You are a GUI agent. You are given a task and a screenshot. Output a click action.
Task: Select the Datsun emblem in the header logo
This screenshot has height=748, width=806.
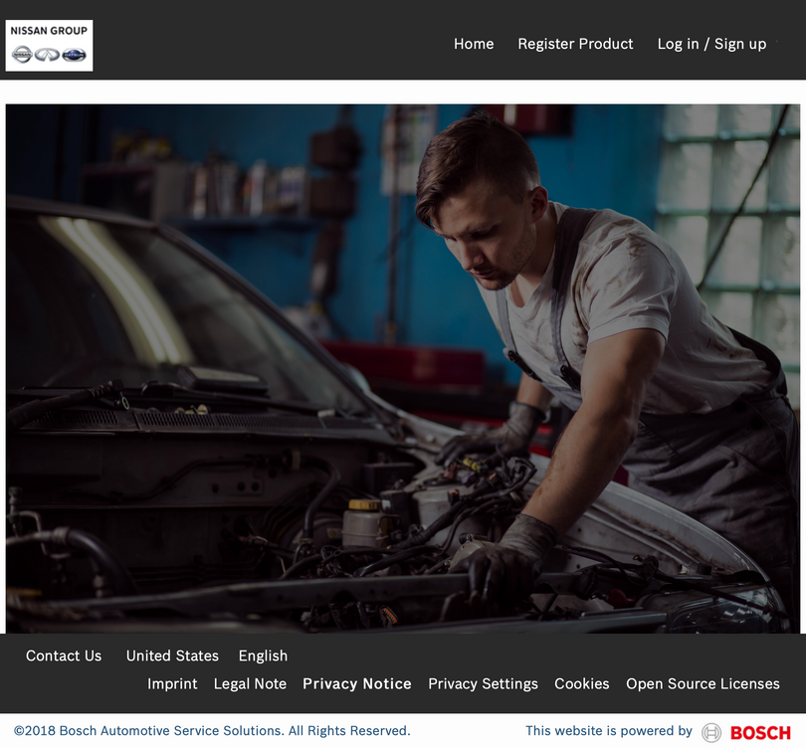pyautogui.click(x=73, y=55)
